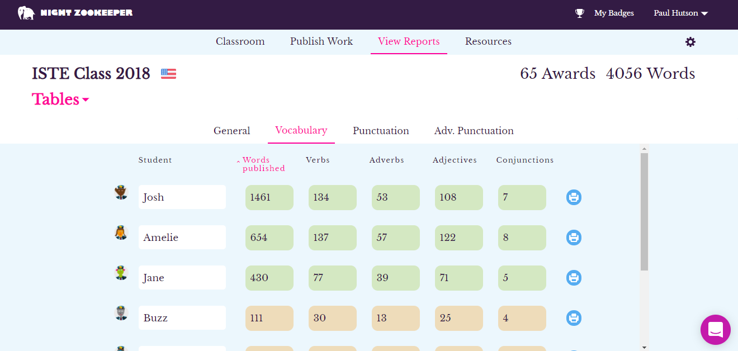The image size is (738, 351).
Task: Click the table scrollbar thumb
Action: 644,212
